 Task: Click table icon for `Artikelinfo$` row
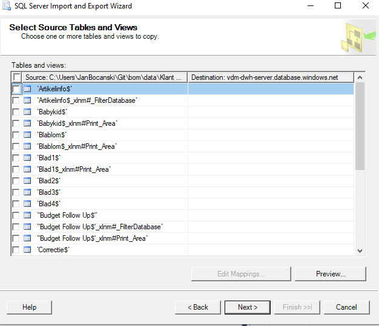[27, 89]
